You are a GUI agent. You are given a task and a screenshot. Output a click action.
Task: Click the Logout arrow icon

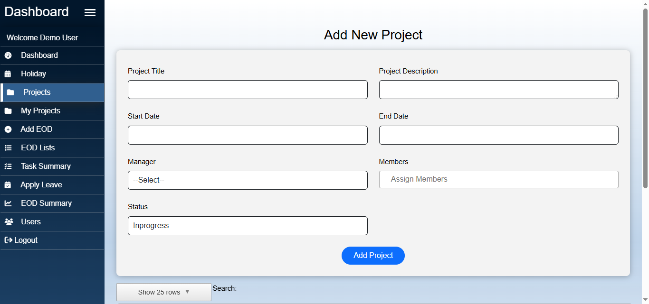coord(8,240)
